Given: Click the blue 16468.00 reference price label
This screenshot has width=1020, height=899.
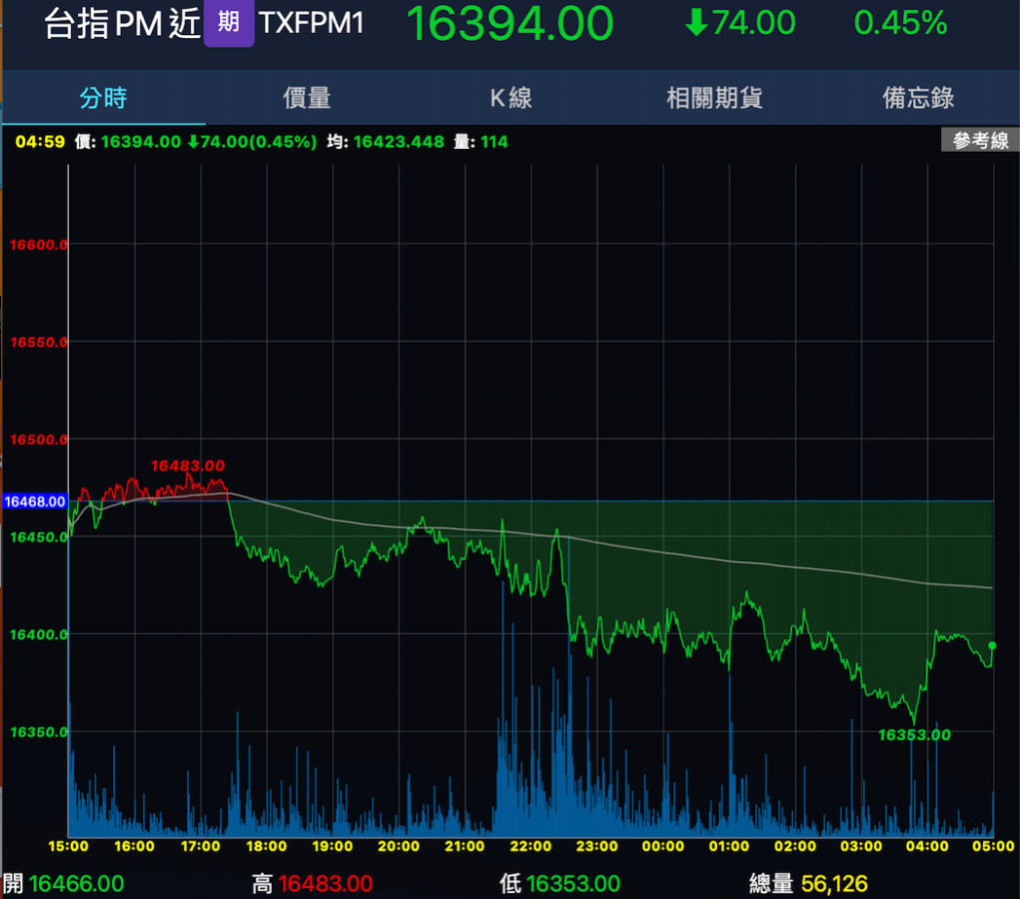Looking at the screenshot, I should click(35, 501).
